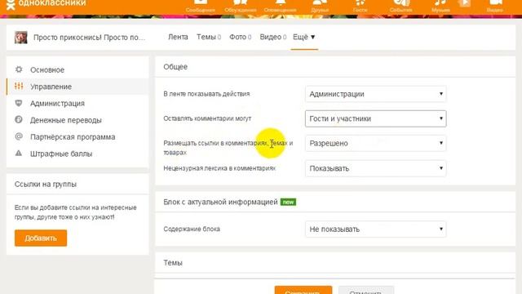Image resolution: width=522 pixels, height=294 pixels.
Task: Click the gear icon beside Основное
Action: [x=19, y=69]
